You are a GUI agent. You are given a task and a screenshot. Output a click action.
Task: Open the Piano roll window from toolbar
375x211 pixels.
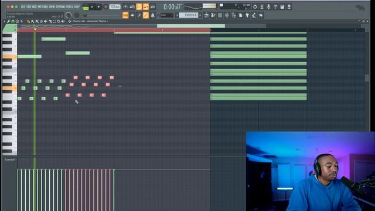coord(213,15)
